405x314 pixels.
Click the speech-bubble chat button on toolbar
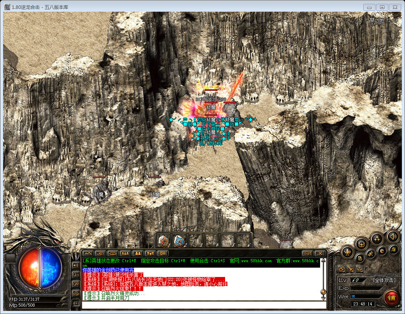point(162,253)
